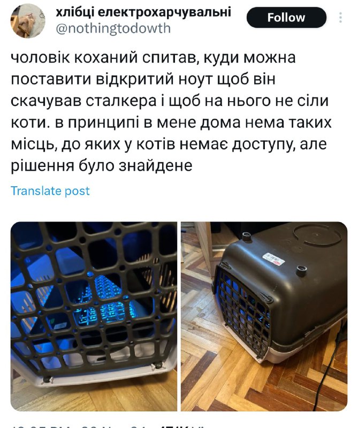The height and width of the screenshot is (428, 358).
Task: Click the barcode sticker on the carrier lid
Action: [x=273, y=259]
